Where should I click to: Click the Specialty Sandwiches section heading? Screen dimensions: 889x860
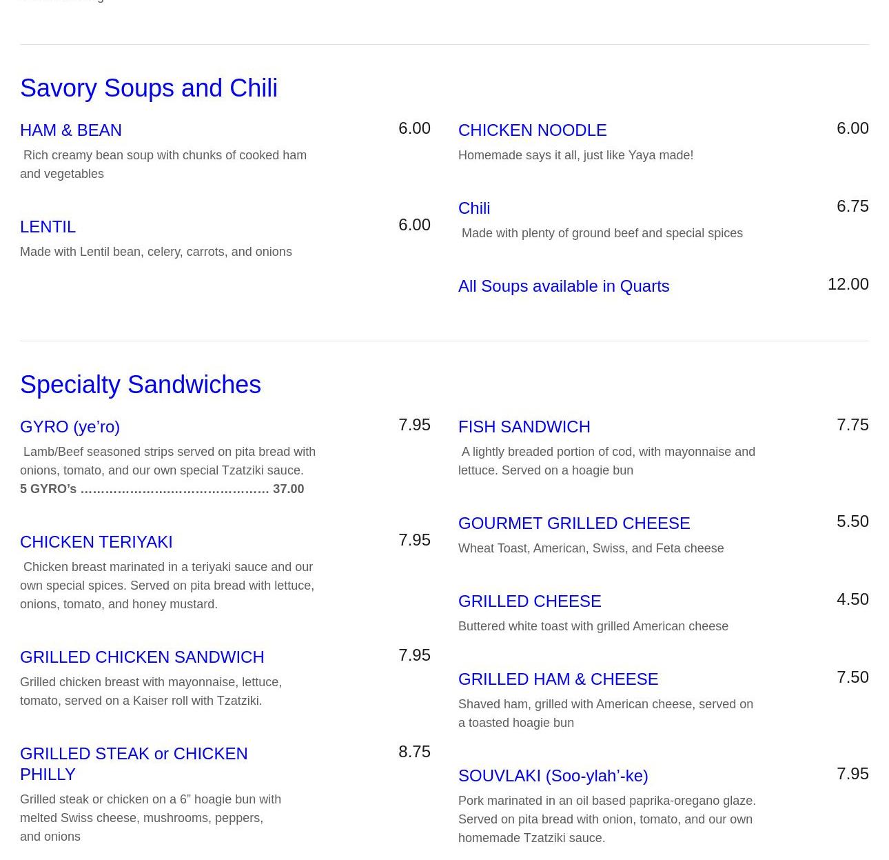click(141, 385)
